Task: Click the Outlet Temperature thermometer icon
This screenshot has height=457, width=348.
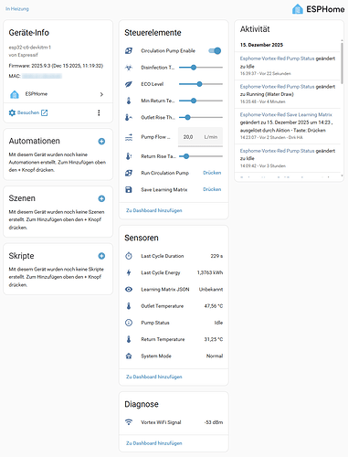Action: coord(129,306)
